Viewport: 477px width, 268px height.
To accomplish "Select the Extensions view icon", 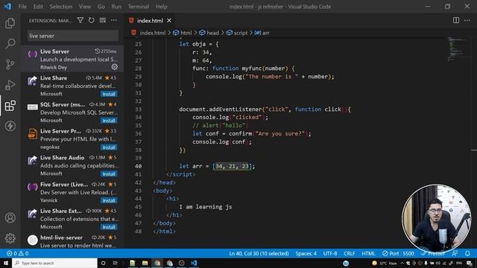I will [10, 106].
